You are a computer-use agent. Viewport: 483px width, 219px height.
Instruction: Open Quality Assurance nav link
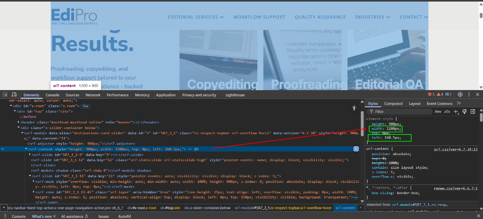click(x=320, y=17)
